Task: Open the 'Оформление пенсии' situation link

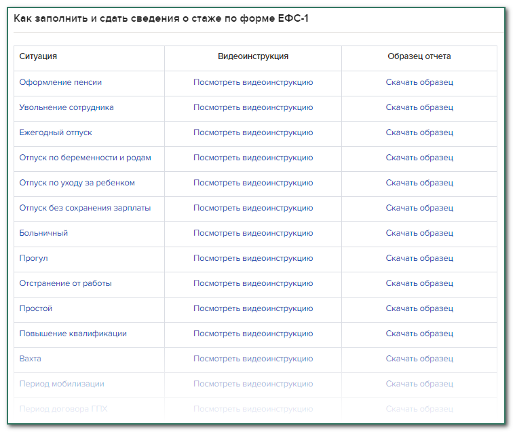Action: click(60, 82)
